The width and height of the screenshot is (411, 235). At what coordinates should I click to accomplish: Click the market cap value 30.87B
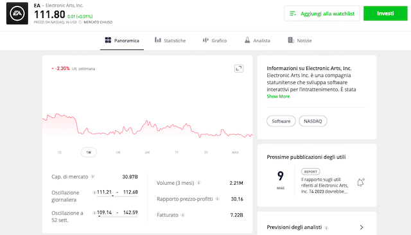[x=130, y=177]
